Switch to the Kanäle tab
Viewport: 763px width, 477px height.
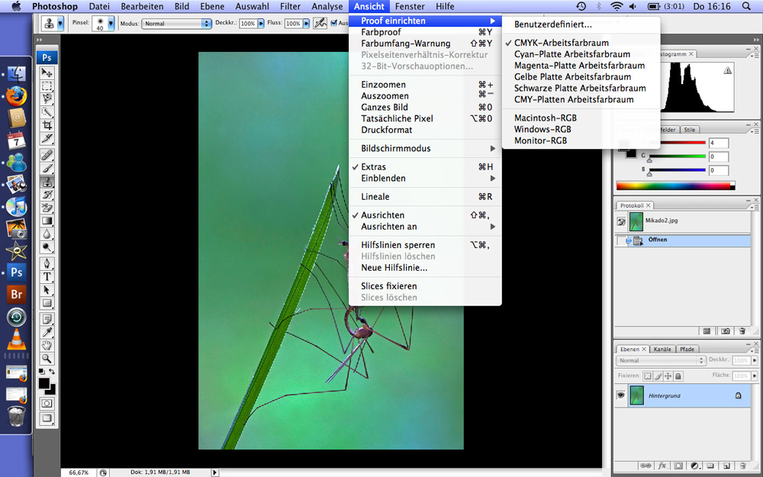click(662, 349)
